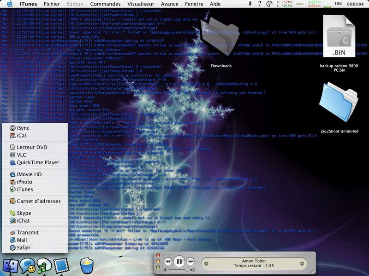Open iTunes from the Dock
This screenshot has height=276, width=369.
point(44,266)
